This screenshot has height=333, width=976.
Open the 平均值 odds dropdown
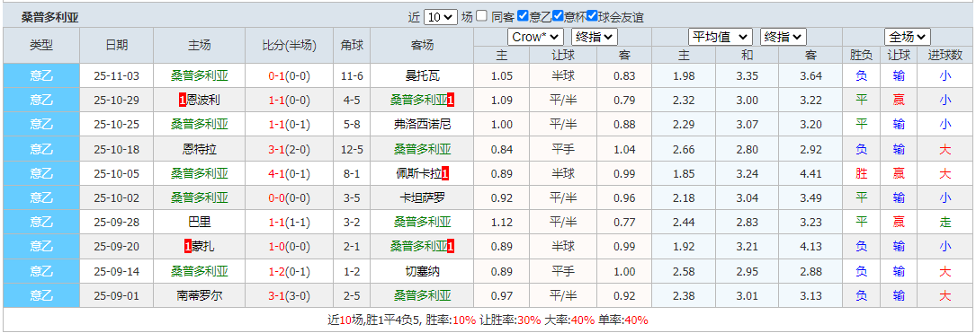pos(721,38)
